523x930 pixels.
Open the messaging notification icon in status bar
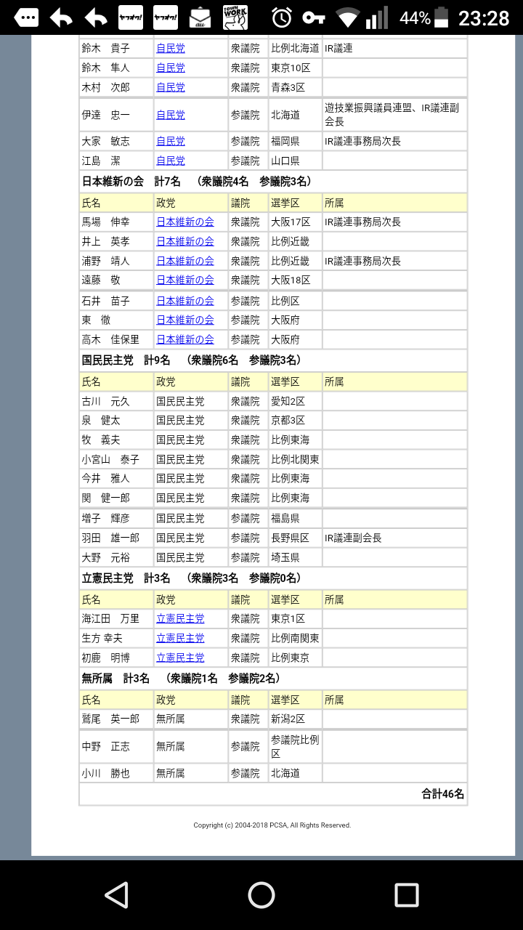click(x=27, y=18)
